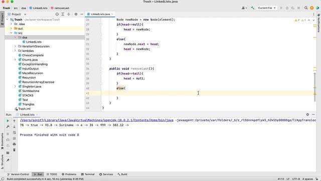Screen dimensions: 321x181
Task: Toggle tool window bars icon in status bar
Action: pyautogui.click(x=3, y=179)
